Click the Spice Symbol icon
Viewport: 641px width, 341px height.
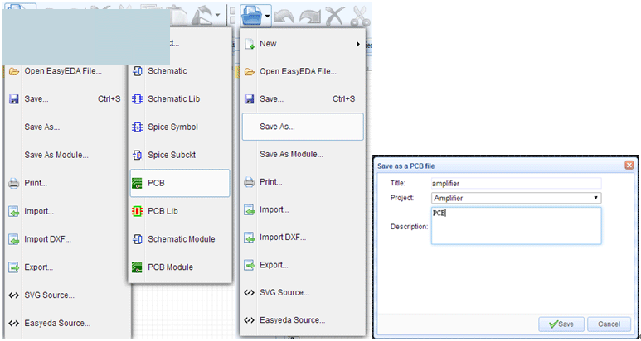[138, 127]
